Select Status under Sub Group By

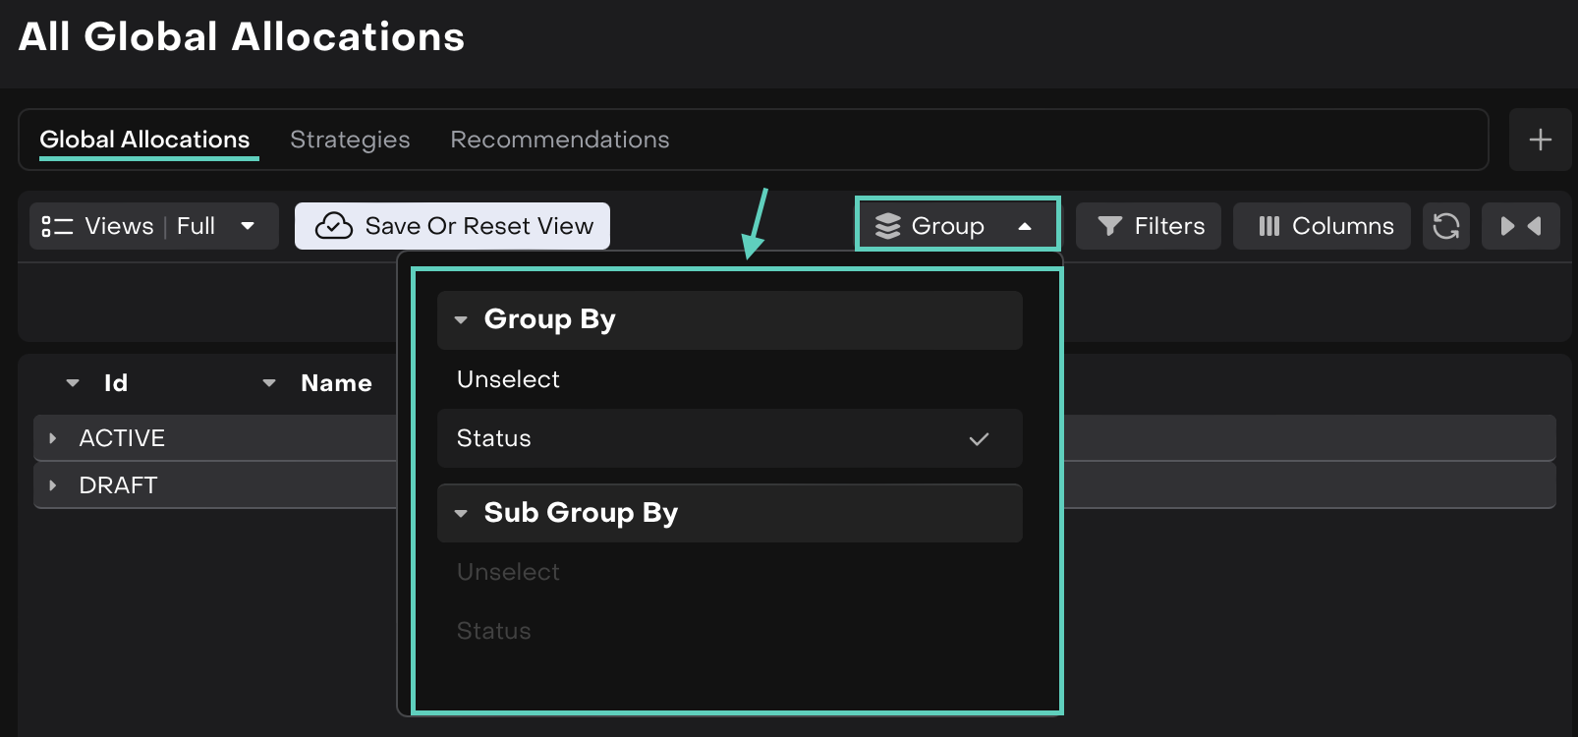[493, 631]
